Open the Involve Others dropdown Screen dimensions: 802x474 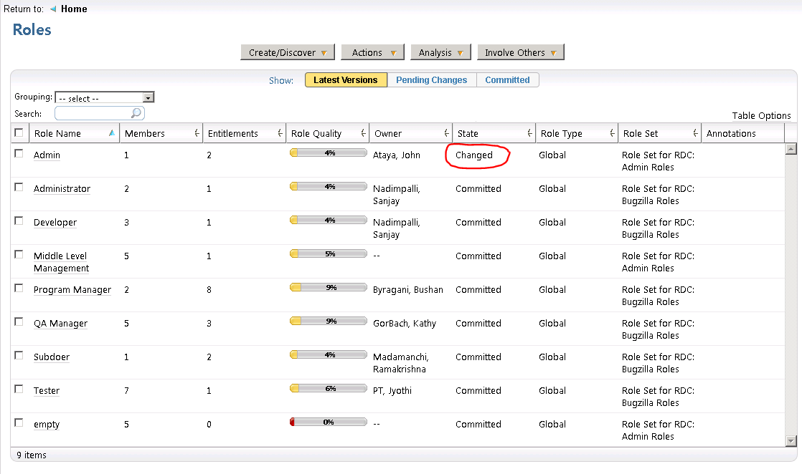coord(520,52)
